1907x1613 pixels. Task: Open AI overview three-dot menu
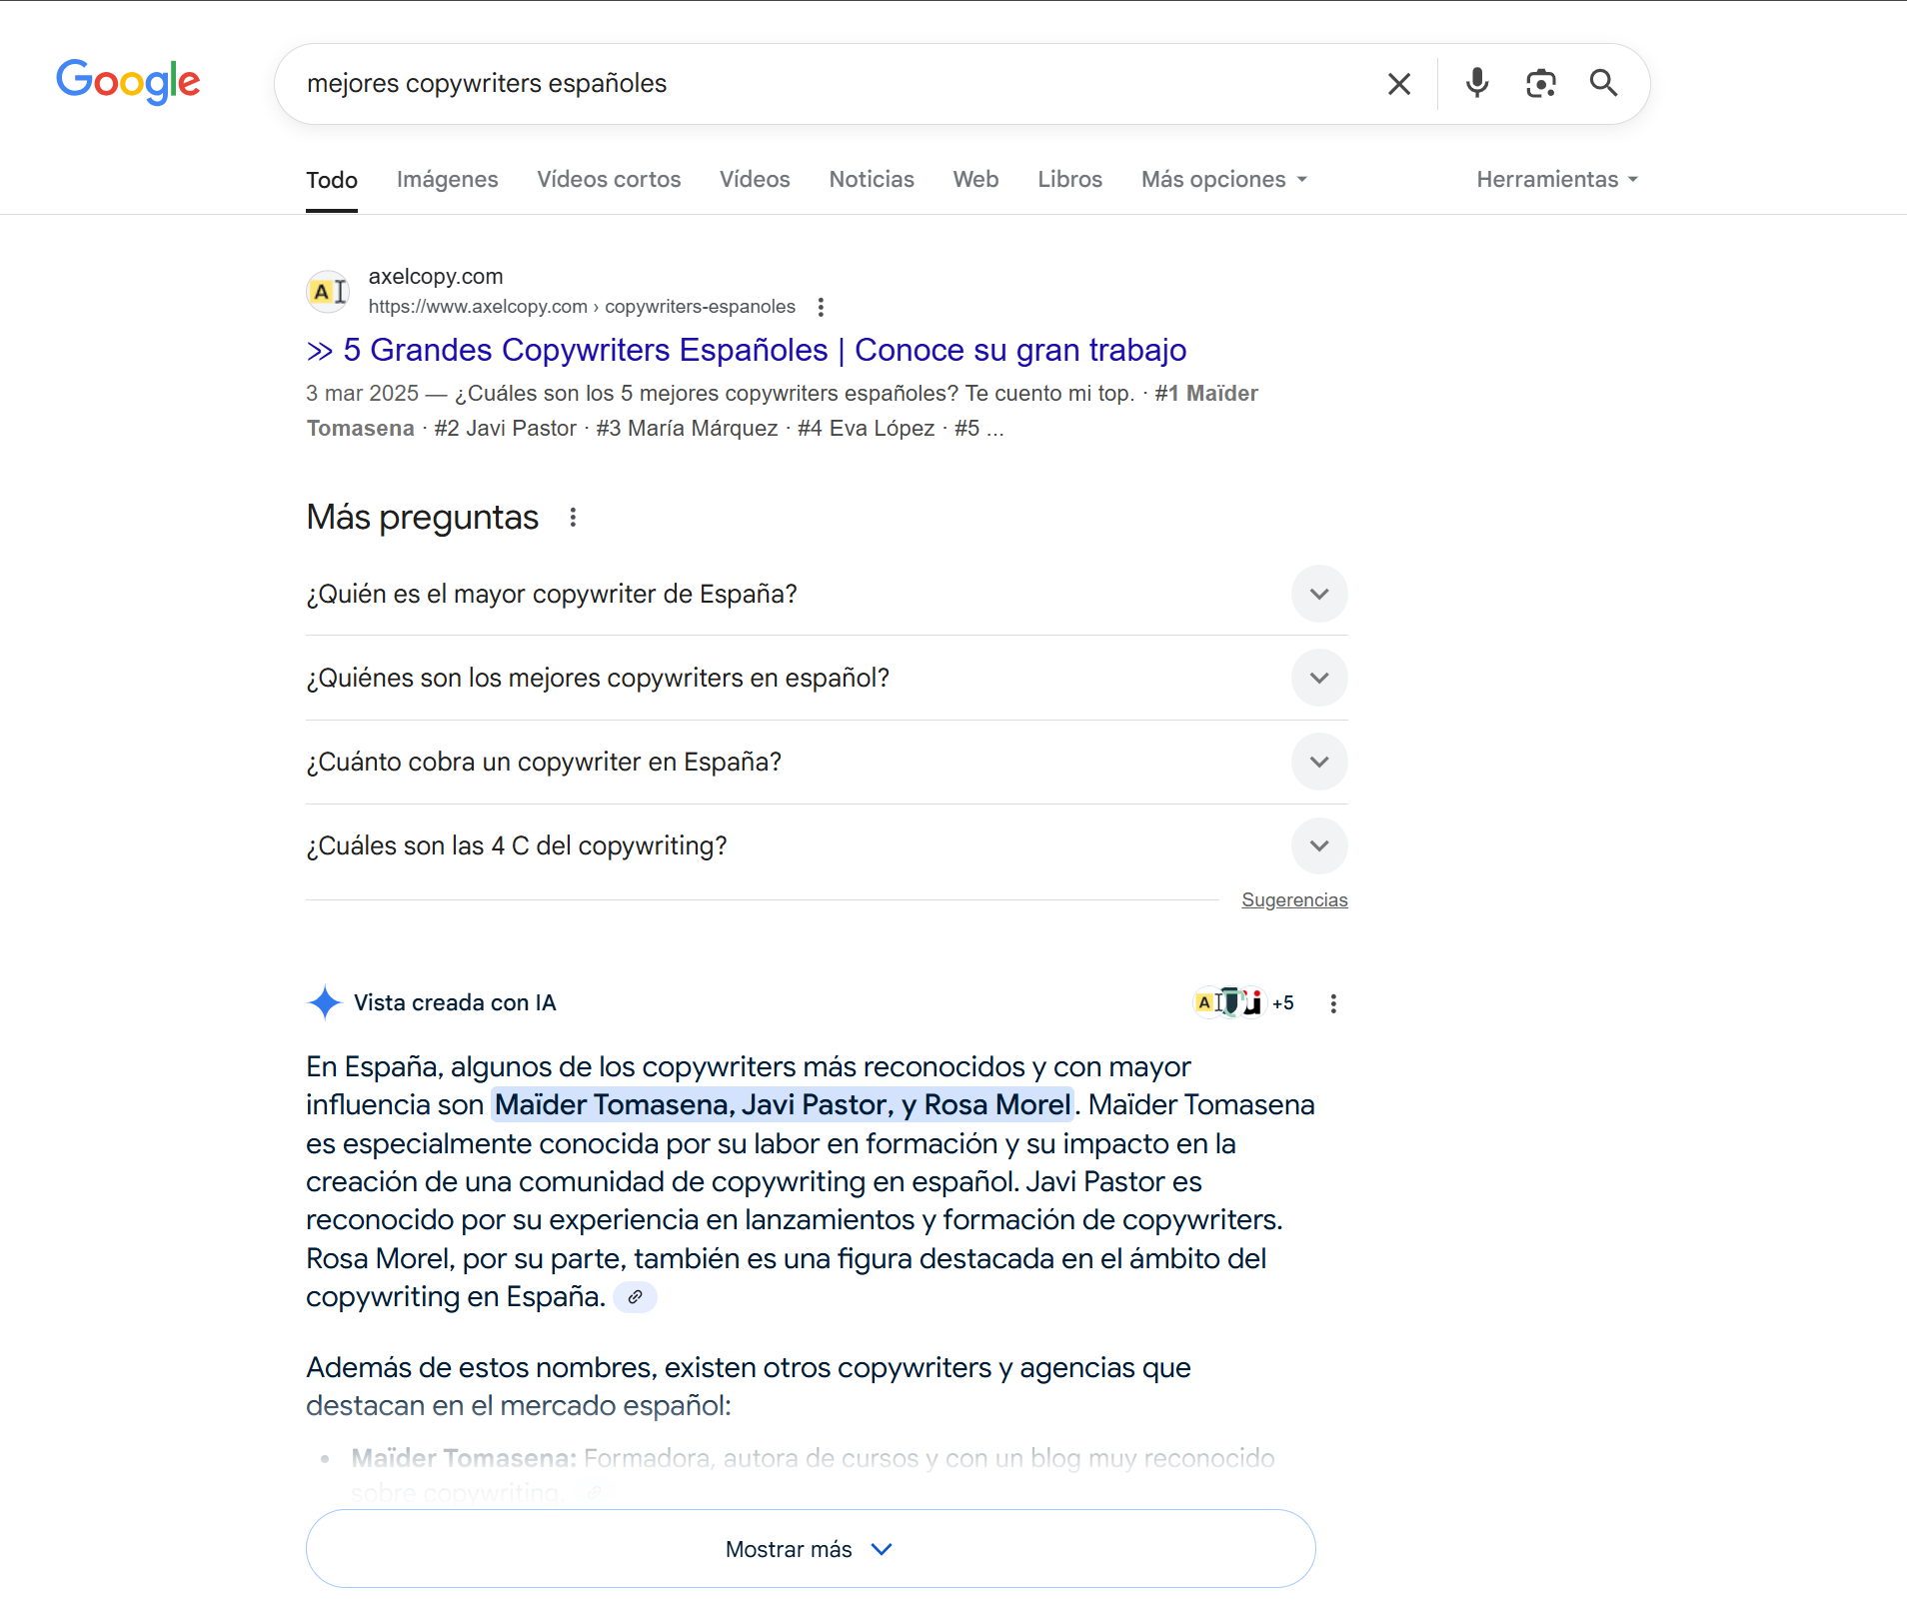click(x=1333, y=1003)
